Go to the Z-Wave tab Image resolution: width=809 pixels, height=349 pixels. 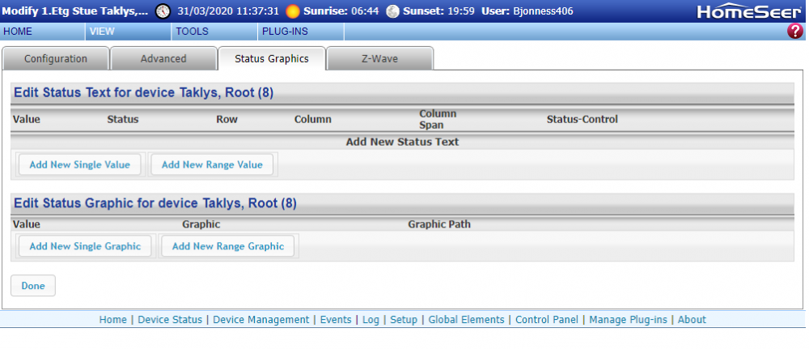pos(379,59)
